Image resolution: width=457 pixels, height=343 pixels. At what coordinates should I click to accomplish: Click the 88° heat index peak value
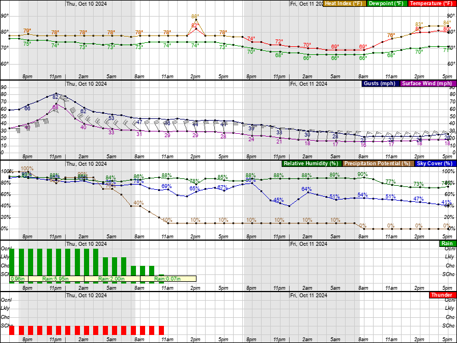[x=195, y=17]
